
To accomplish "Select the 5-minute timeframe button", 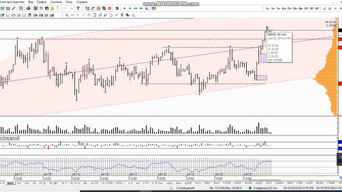I will [278, 9].
